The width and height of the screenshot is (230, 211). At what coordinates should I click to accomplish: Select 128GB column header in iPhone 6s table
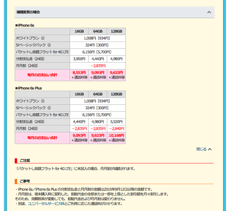(116, 32)
